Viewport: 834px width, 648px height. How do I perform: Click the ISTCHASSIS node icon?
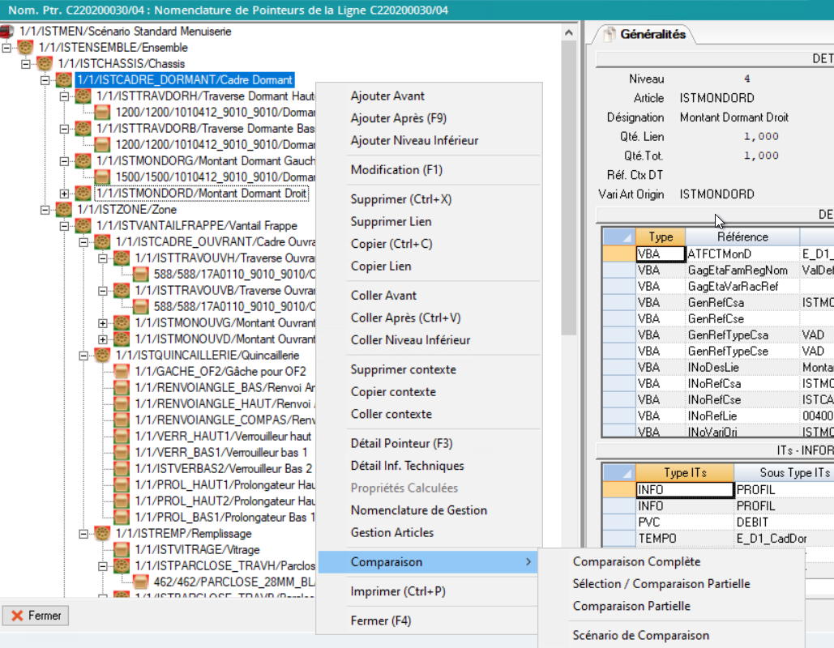pyautogui.click(x=45, y=64)
